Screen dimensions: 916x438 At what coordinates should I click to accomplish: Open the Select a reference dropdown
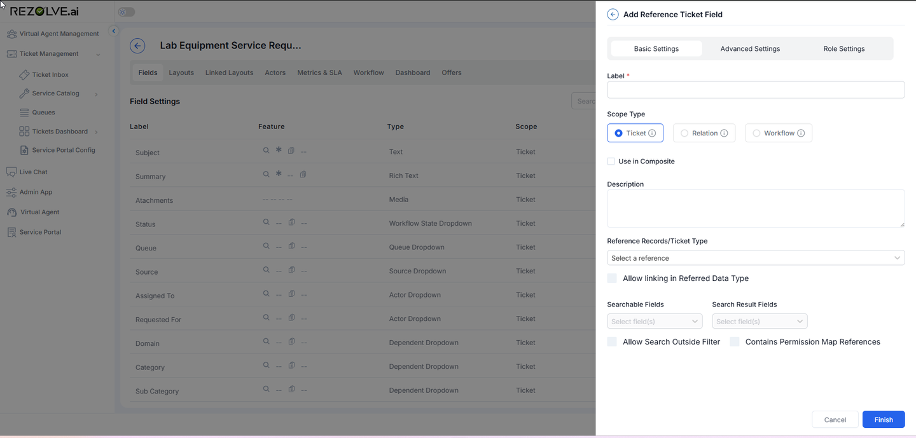coord(756,258)
